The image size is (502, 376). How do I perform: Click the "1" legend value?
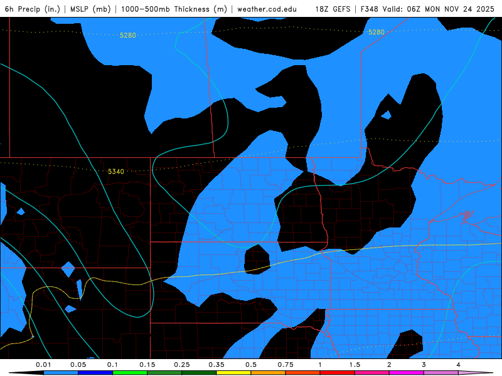320,365
